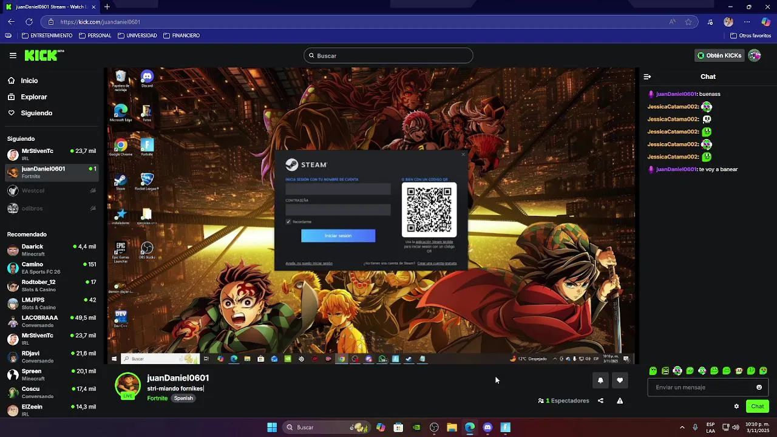Open MrStivenTc channel under Siguiendo
The image size is (777, 437).
point(52,154)
